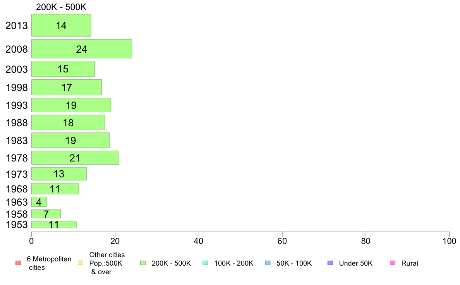
Task: Select the pink Rural legend swatch
Action: coord(393,263)
